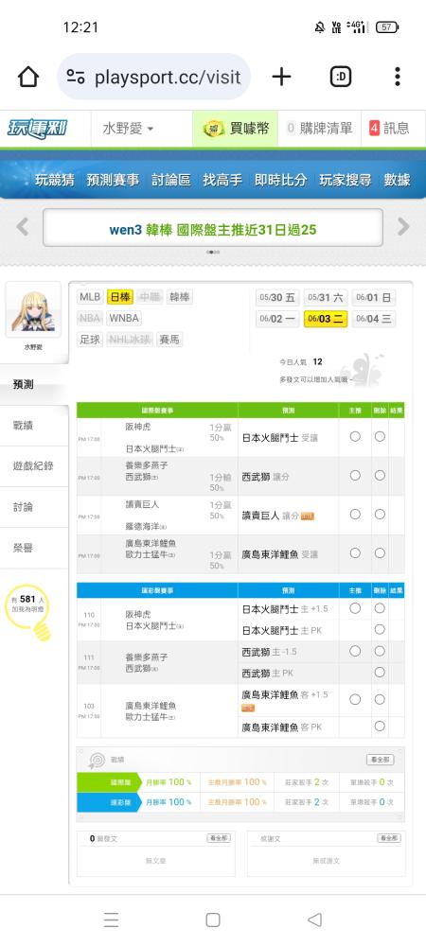Tap the banner carousel page dots
The width and height of the screenshot is (426, 946).
212,253
